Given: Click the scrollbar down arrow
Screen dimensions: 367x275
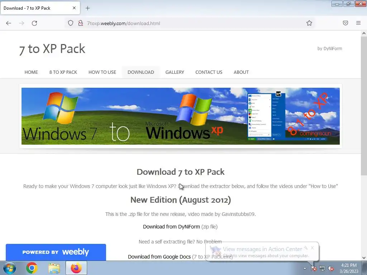Looking at the screenshot, I should 364,258.
